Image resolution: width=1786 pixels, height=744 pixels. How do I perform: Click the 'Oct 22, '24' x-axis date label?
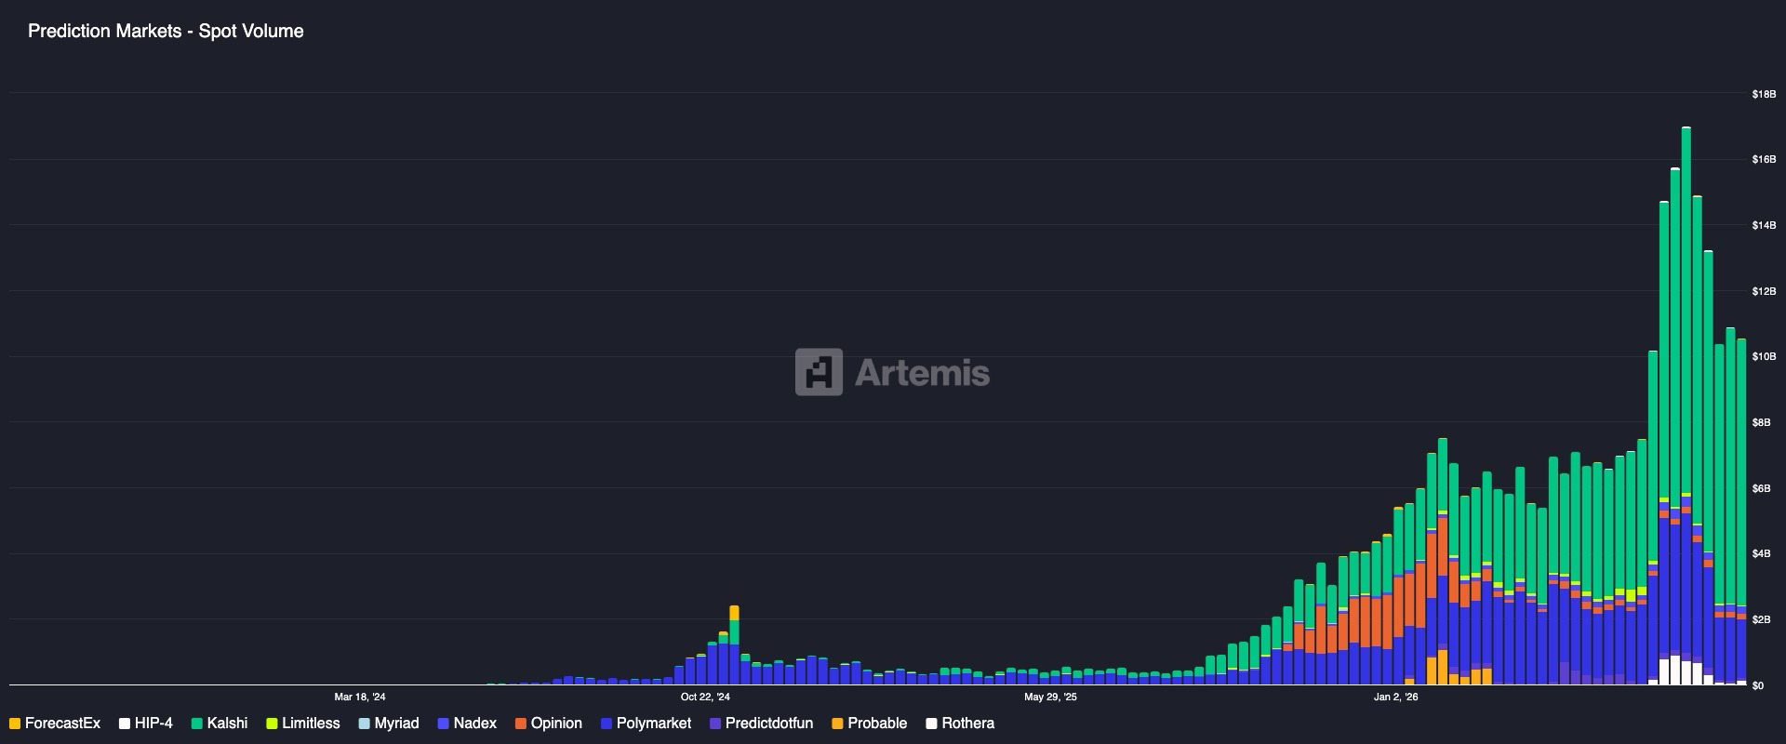705,697
